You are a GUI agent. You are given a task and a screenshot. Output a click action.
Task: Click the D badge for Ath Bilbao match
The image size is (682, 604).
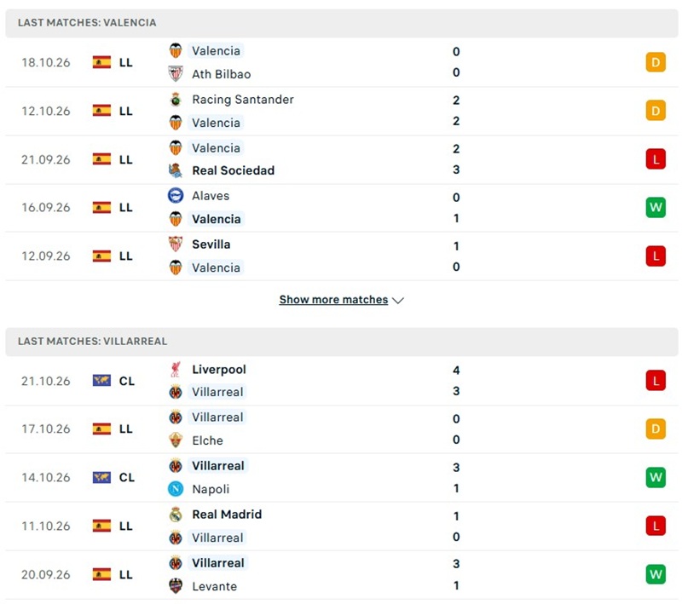(x=656, y=62)
